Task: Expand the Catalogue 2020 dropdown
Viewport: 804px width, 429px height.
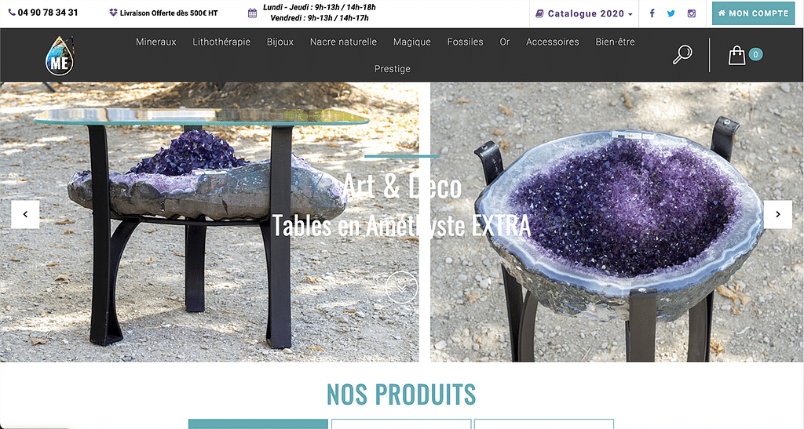Action: (x=584, y=14)
